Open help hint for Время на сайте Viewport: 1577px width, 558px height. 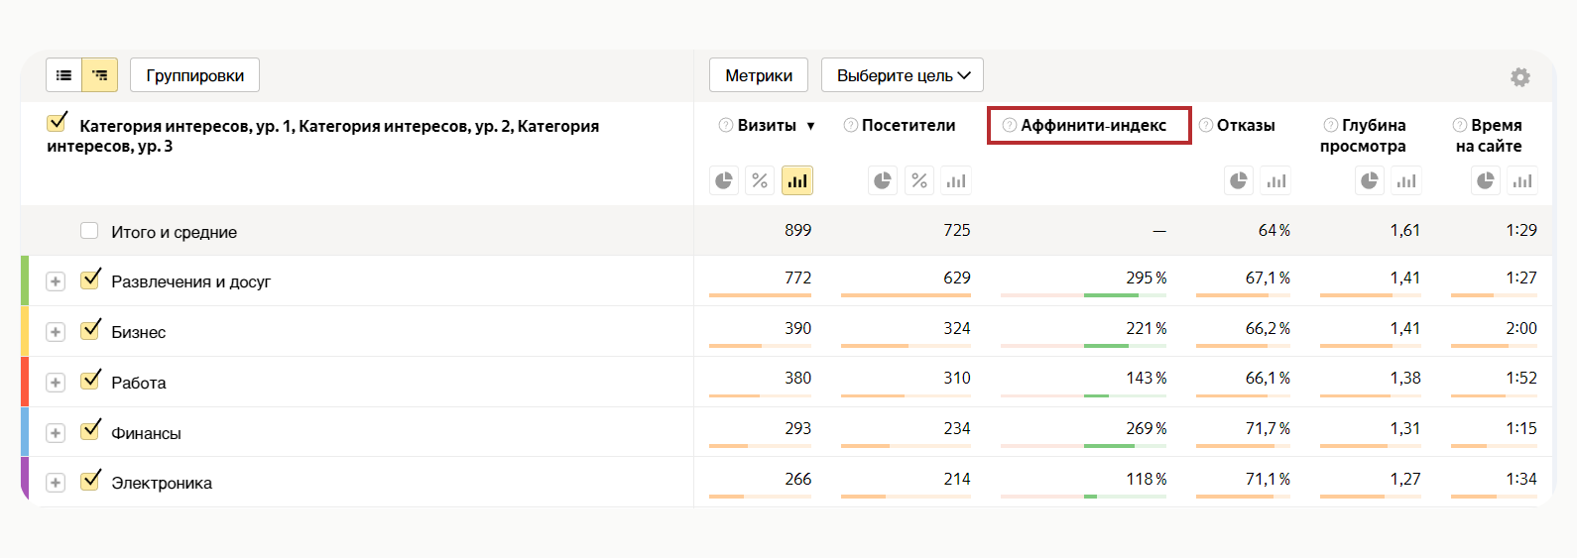[1460, 125]
